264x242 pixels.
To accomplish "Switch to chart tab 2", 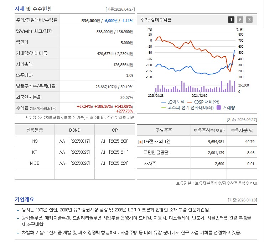I will (x=240, y=20).
